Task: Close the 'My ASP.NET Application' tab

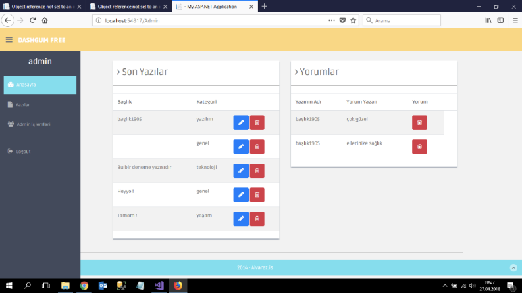Action: click(x=251, y=7)
